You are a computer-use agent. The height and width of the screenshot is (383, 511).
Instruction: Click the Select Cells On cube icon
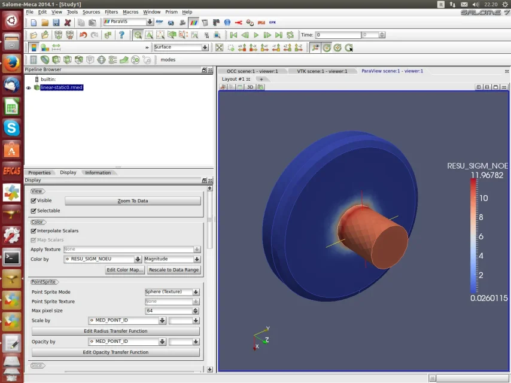(x=138, y=35)
